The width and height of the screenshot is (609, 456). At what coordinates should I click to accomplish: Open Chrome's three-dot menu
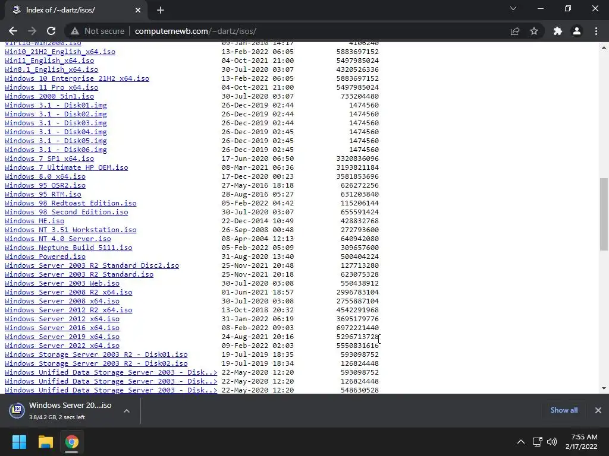596,31
